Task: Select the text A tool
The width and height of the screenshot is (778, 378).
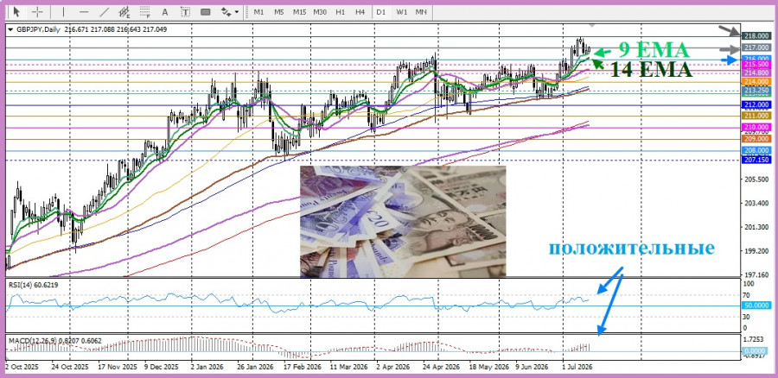Action: [x=165, y=11]
